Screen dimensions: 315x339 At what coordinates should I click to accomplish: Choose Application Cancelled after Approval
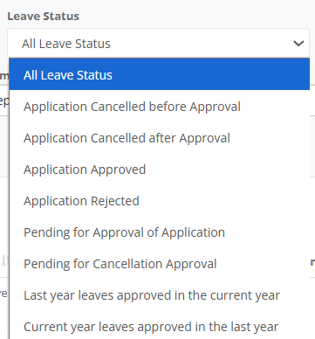160,138
